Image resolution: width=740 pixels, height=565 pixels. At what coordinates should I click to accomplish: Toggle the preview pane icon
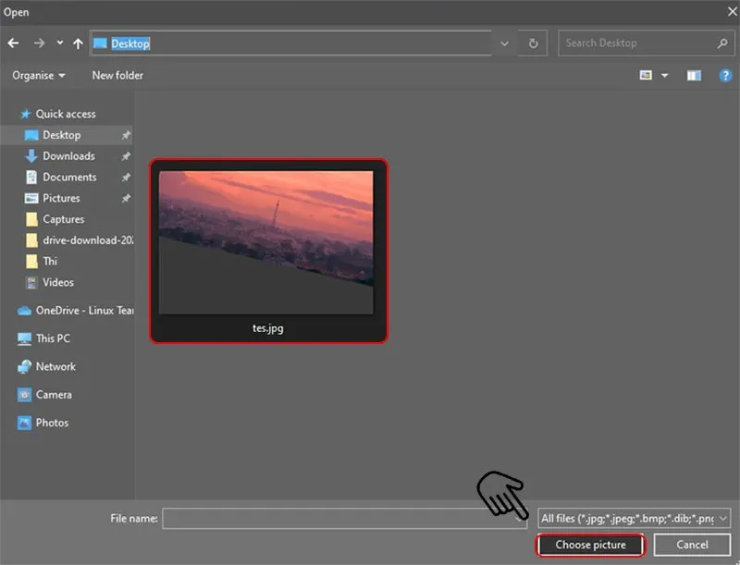(694, 75)
